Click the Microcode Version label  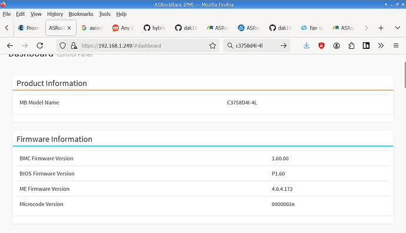(x=41, y=204)
